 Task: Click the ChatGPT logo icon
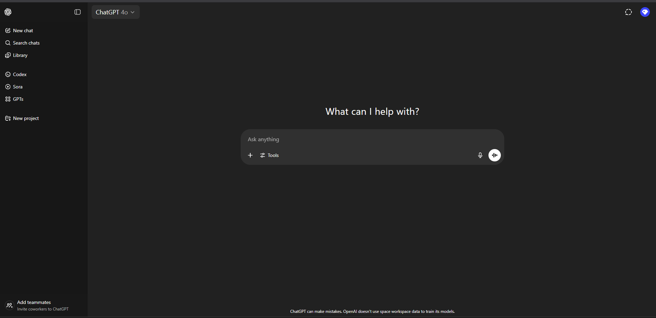pyautogui.click(x=8, y=12)
